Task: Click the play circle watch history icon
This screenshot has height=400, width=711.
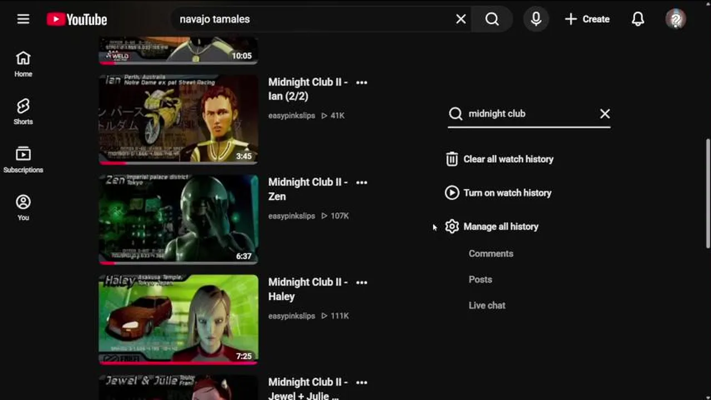Action: (452, 193)
